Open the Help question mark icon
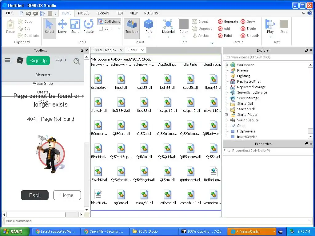Screen dimensions: 315x236 pos(309,13)
